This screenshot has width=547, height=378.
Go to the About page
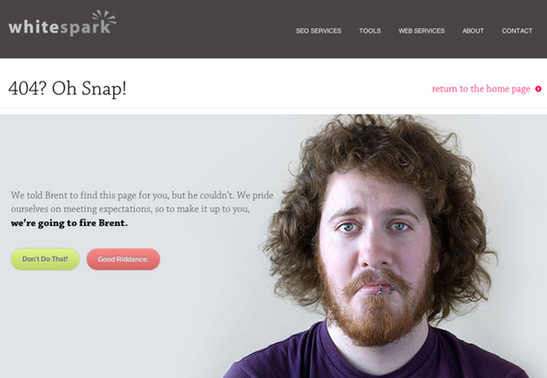point(473,31)
